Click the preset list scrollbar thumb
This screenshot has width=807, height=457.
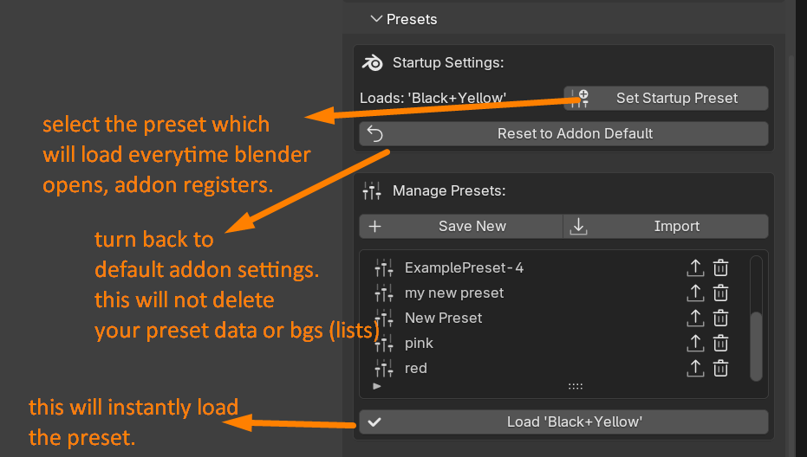coord(756,346)
